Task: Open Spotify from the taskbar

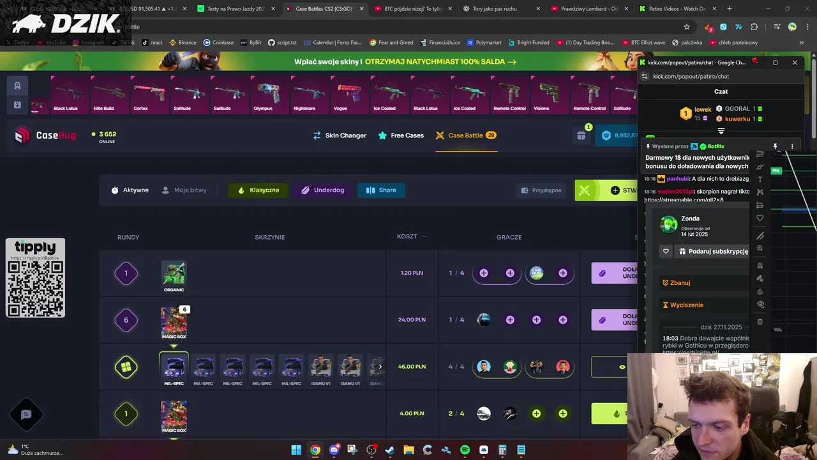Action: [x=465, y=450]
